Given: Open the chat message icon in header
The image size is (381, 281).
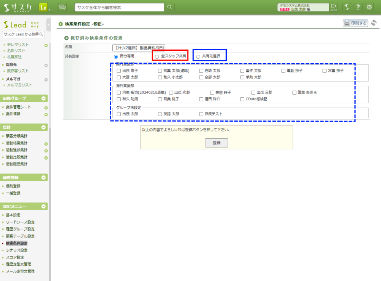Looking at the screenshot, I should point(62,7).
